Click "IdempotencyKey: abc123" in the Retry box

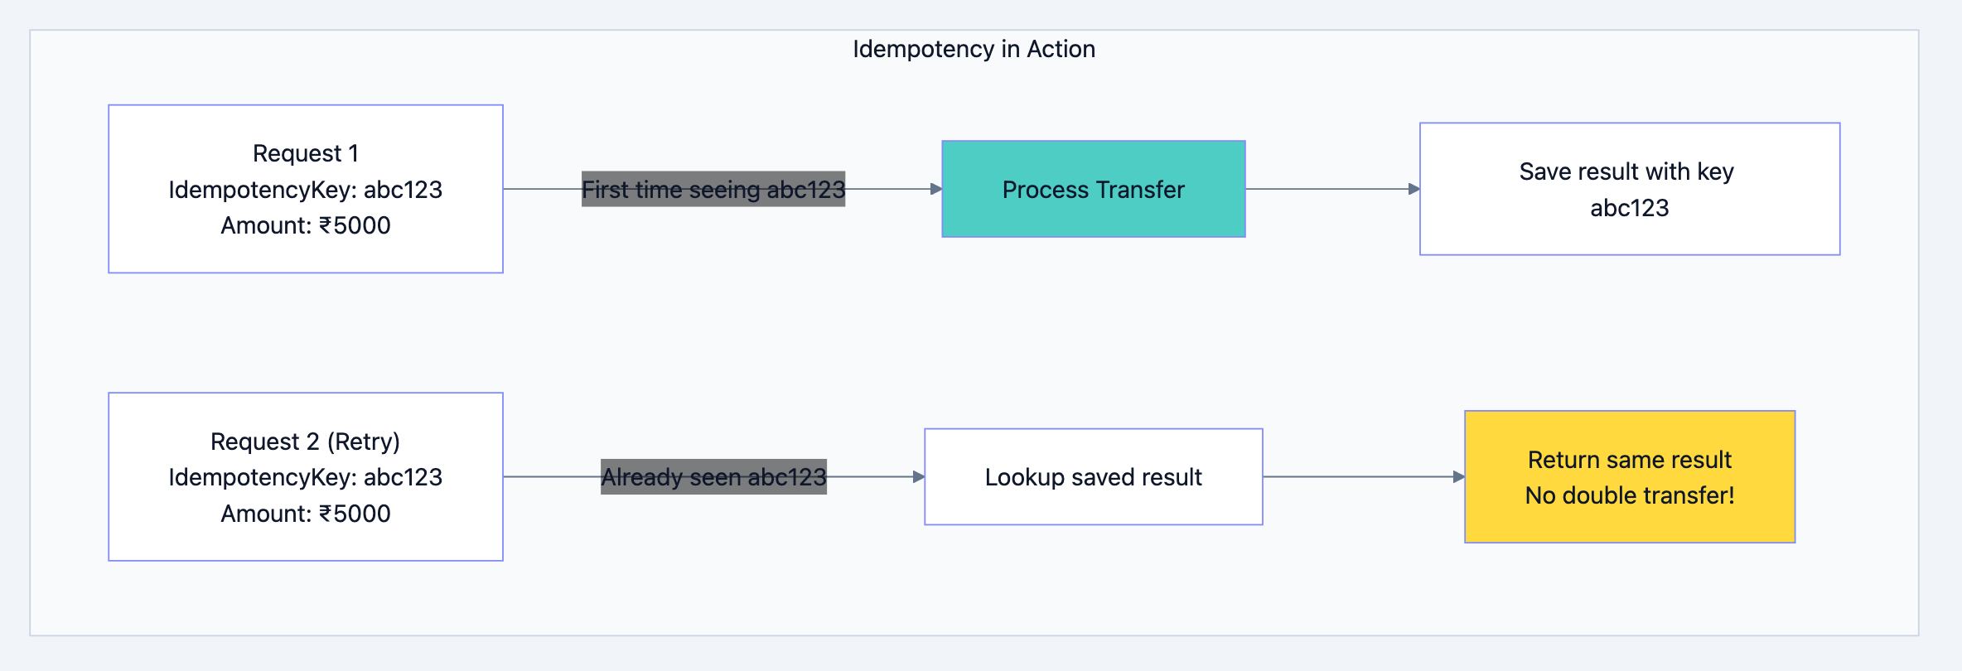306,477
